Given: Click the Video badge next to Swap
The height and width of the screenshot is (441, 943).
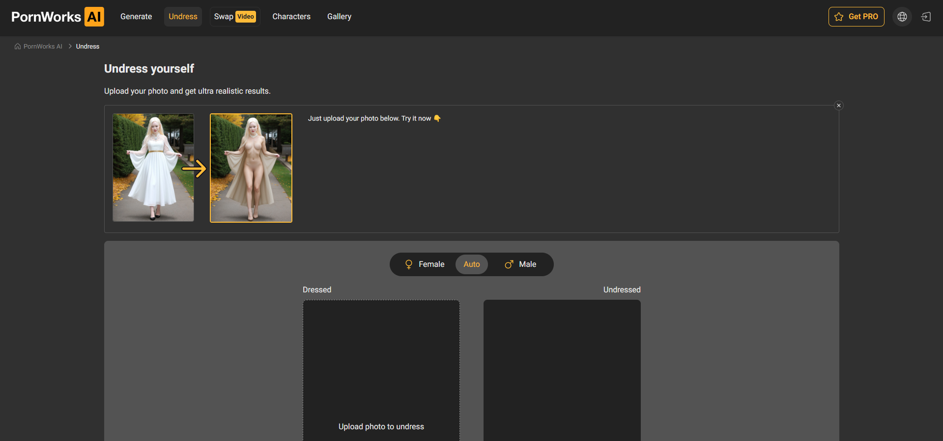Looking at the screenshot, I should (246, 17).
